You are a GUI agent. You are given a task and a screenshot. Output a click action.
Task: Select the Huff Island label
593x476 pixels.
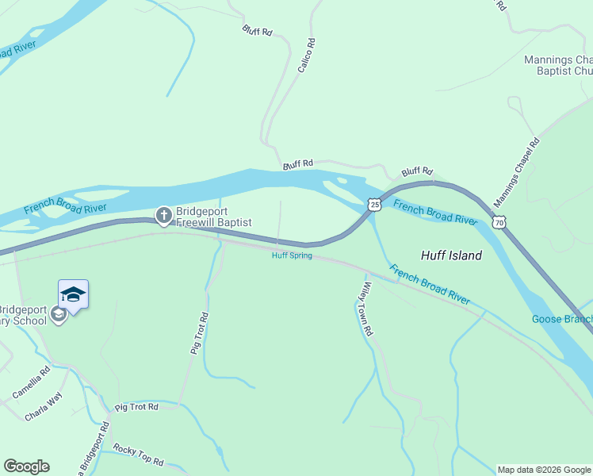point(452,255)
